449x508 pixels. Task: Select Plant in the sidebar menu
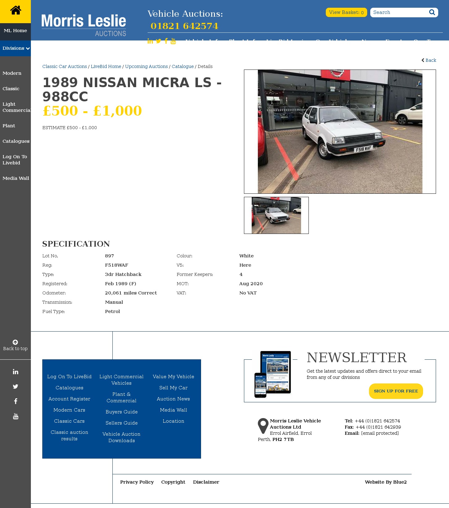click(9, 126)
